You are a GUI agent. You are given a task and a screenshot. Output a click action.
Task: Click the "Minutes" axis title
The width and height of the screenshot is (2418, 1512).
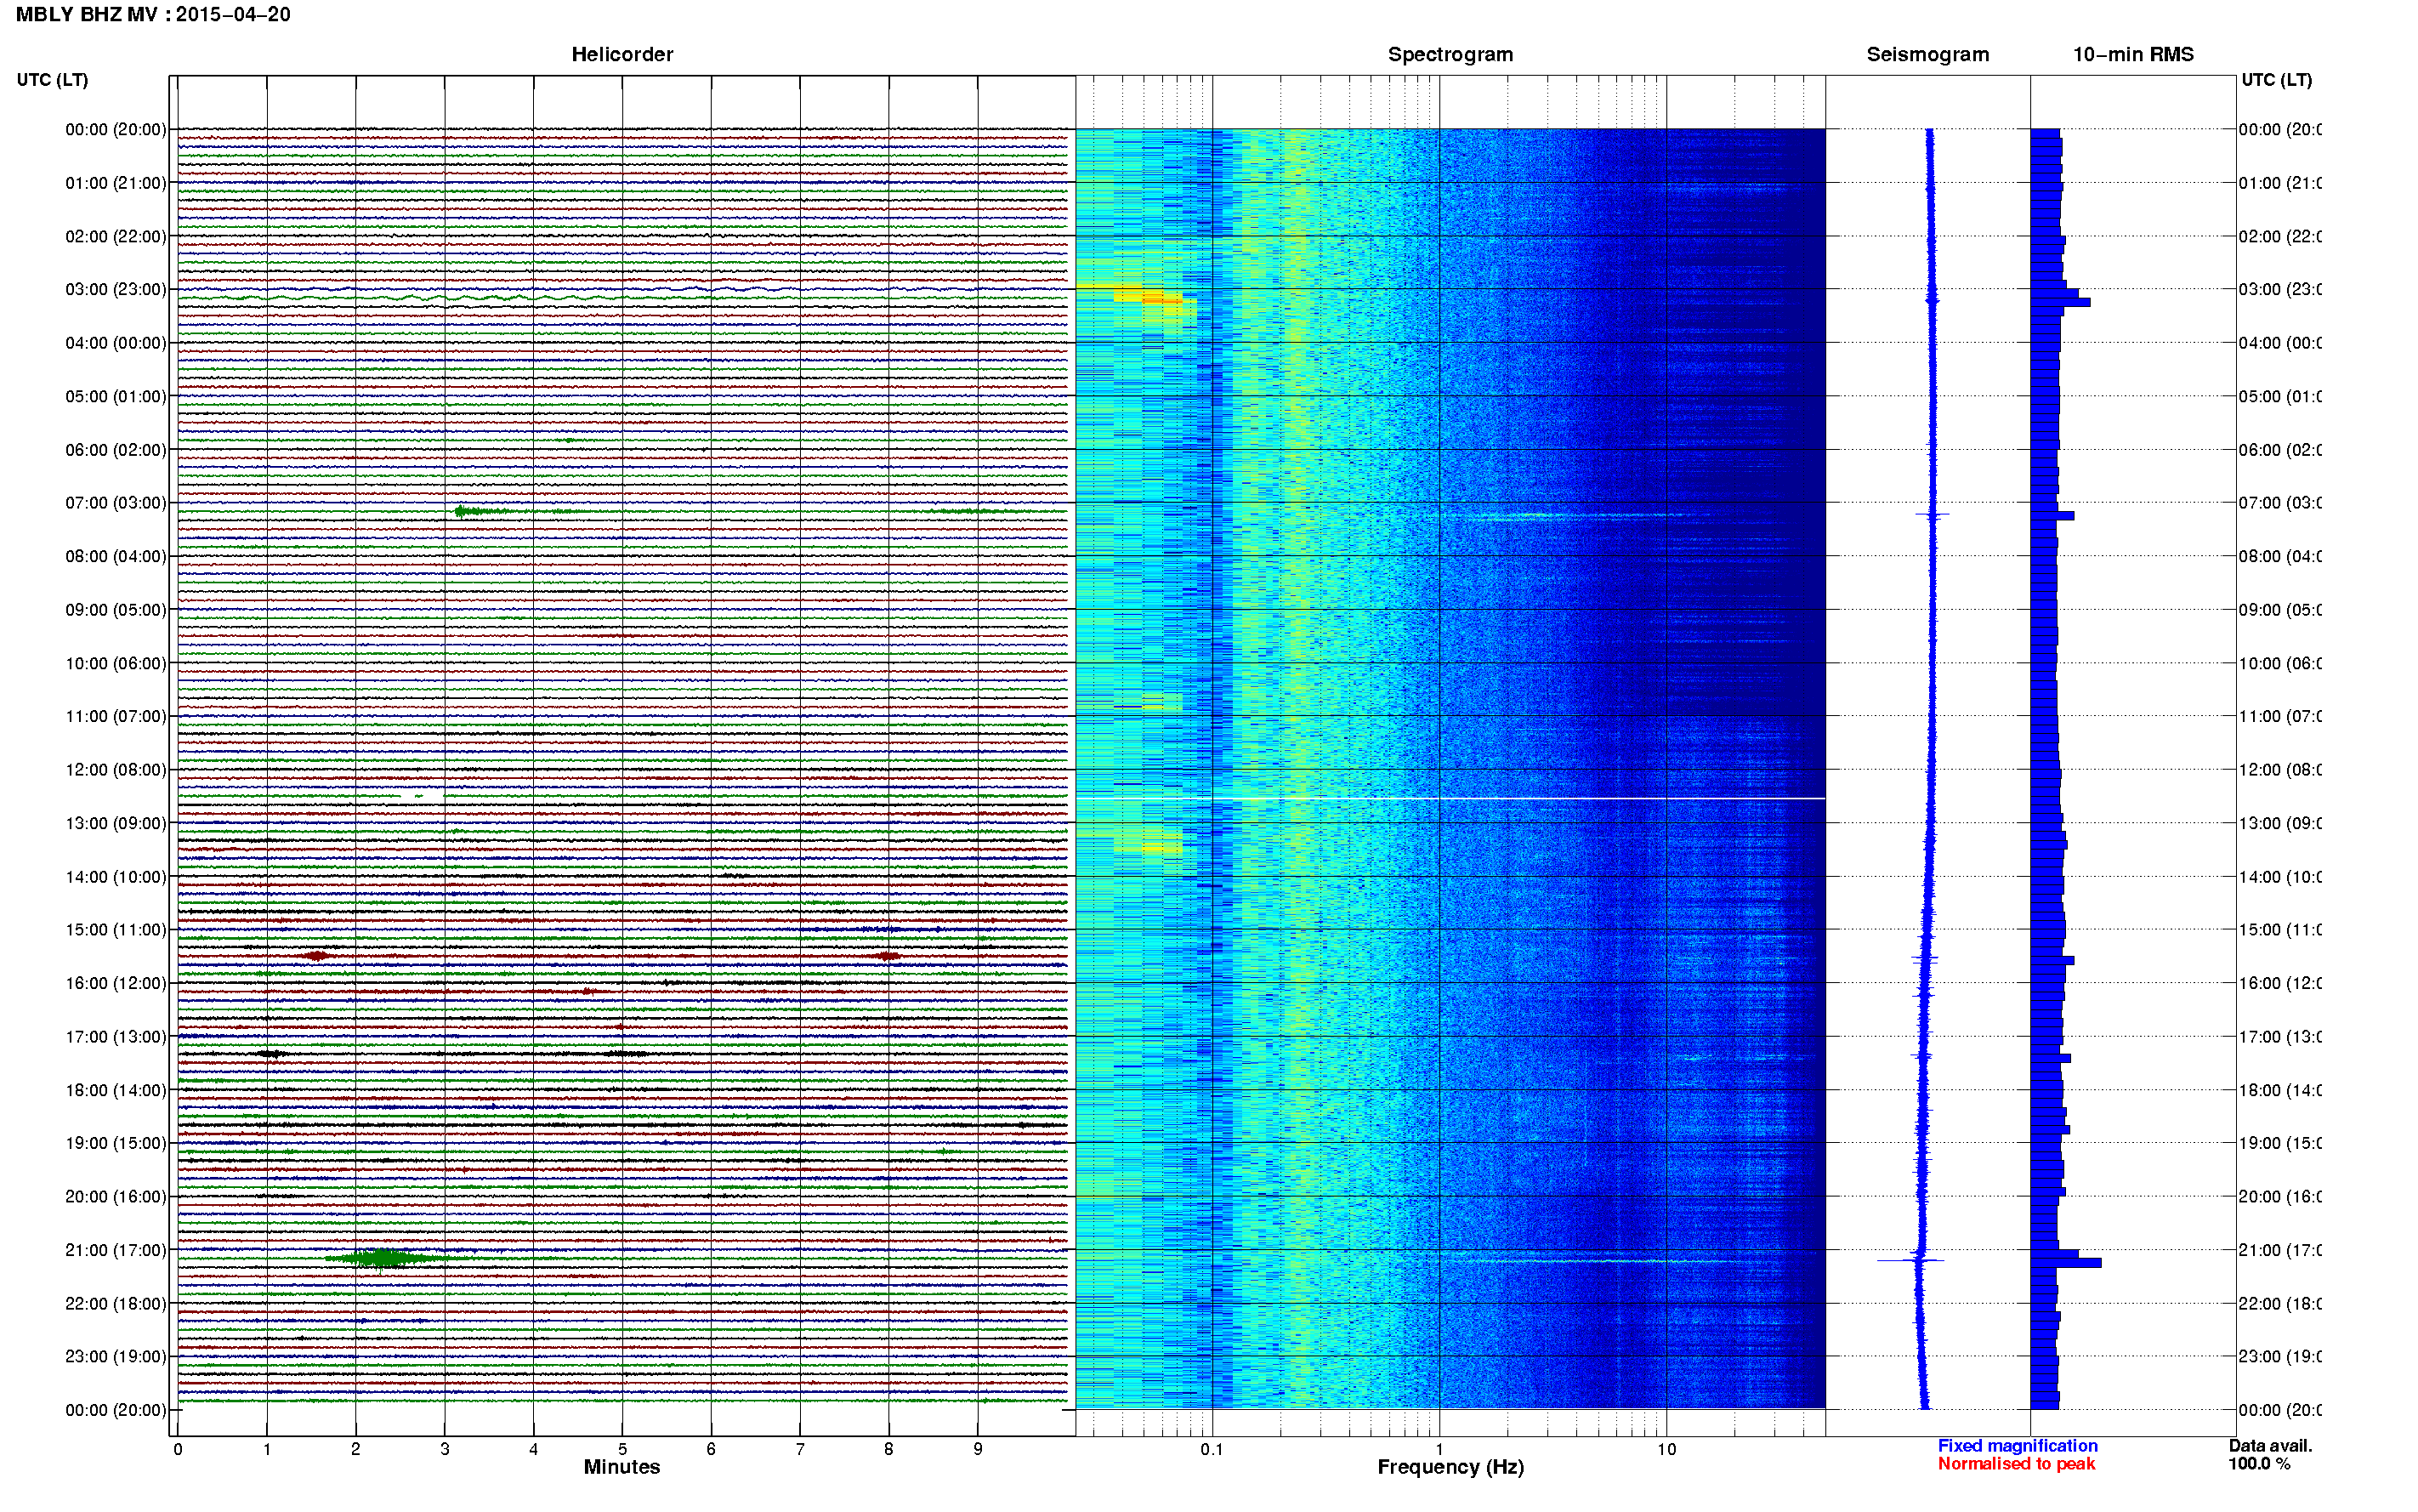point(622,1467)
